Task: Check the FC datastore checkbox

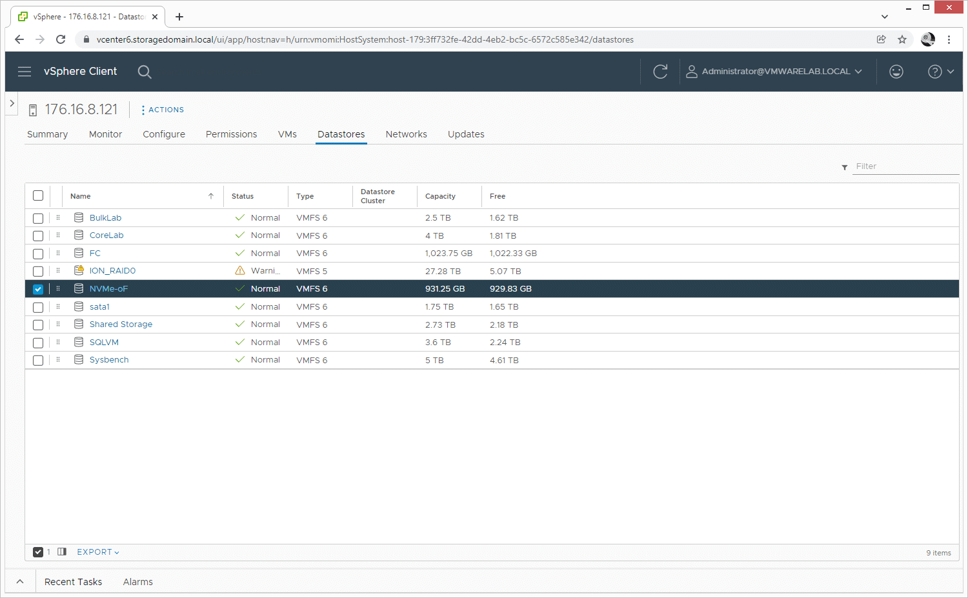Action: [38, 254]
